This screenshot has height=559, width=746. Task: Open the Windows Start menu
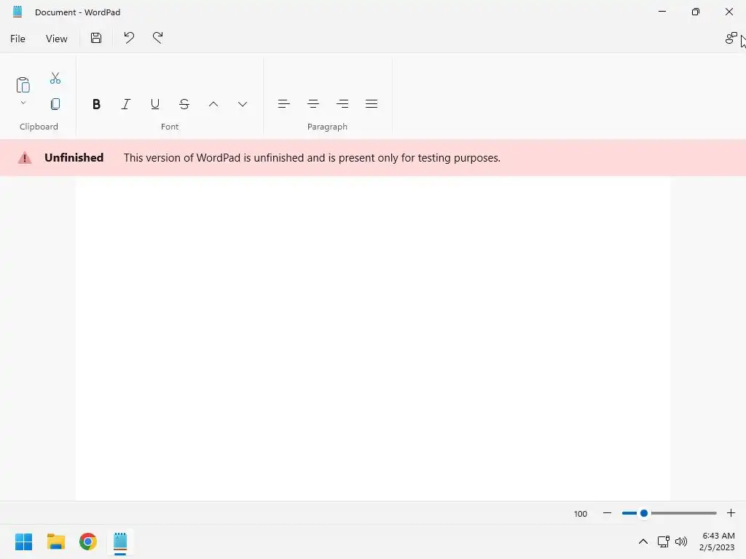tap(23, 542)
